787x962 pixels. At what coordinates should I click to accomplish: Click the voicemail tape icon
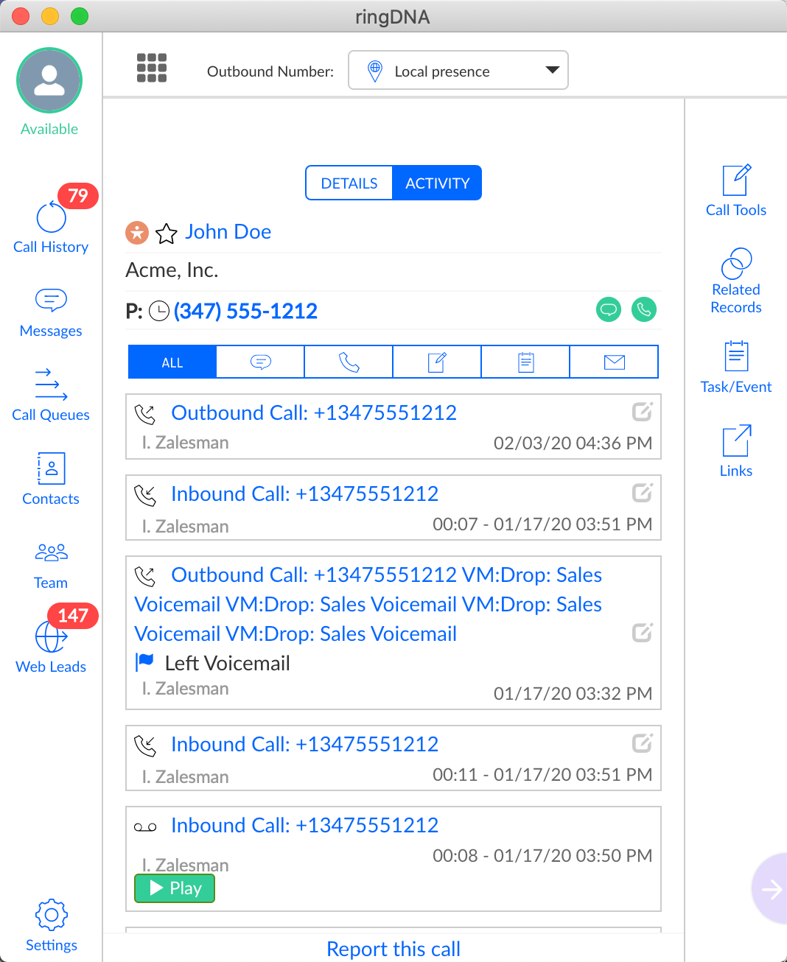tap(145, 827)
